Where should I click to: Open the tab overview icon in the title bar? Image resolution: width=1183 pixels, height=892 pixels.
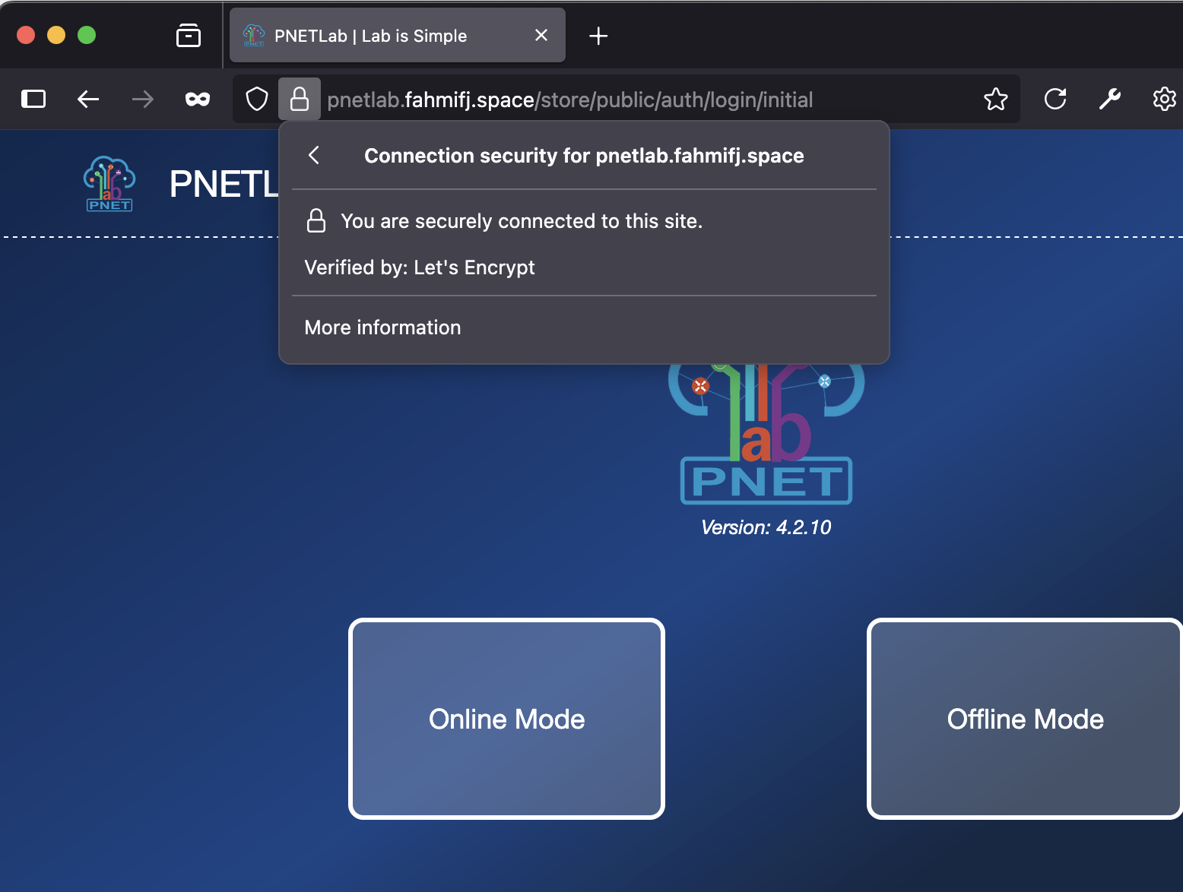click(189, 35)
